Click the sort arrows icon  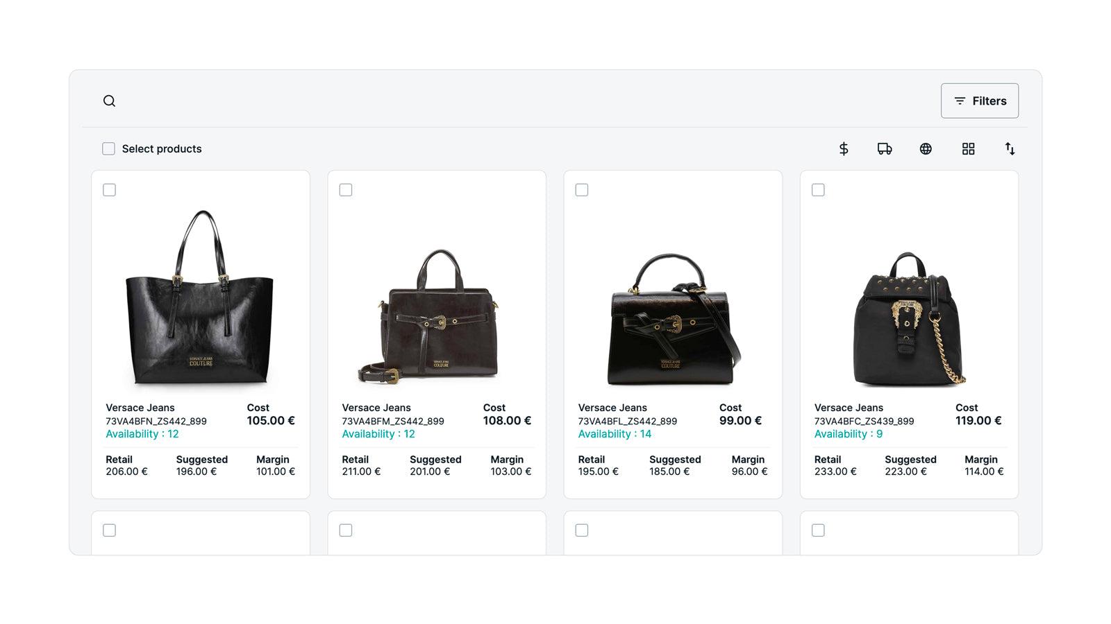coord(1010,148)
